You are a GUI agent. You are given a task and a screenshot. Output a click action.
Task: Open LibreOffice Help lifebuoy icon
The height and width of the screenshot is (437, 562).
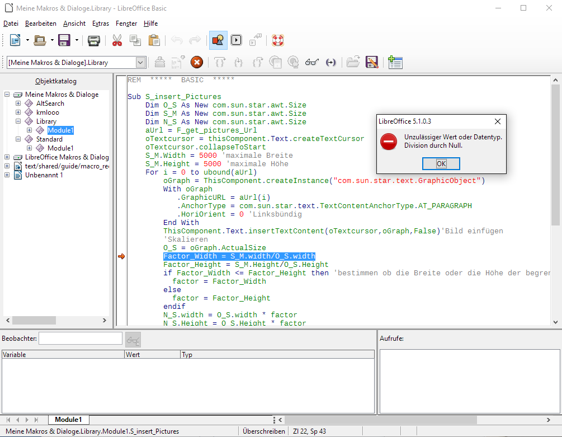278,40
